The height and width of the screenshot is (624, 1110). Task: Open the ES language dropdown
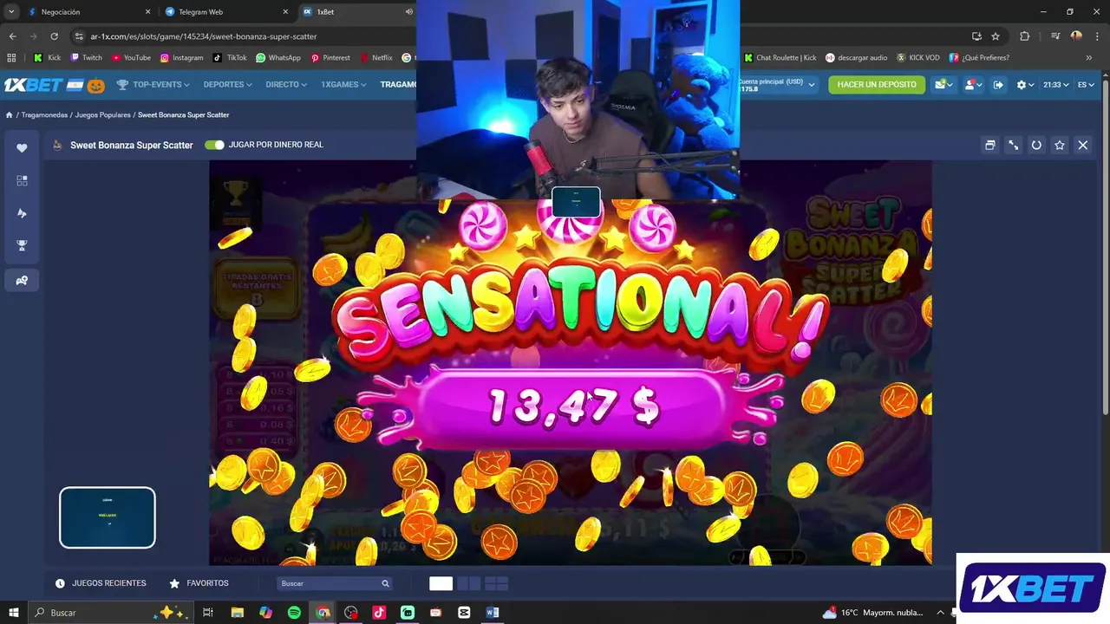tap(1086, 85)
